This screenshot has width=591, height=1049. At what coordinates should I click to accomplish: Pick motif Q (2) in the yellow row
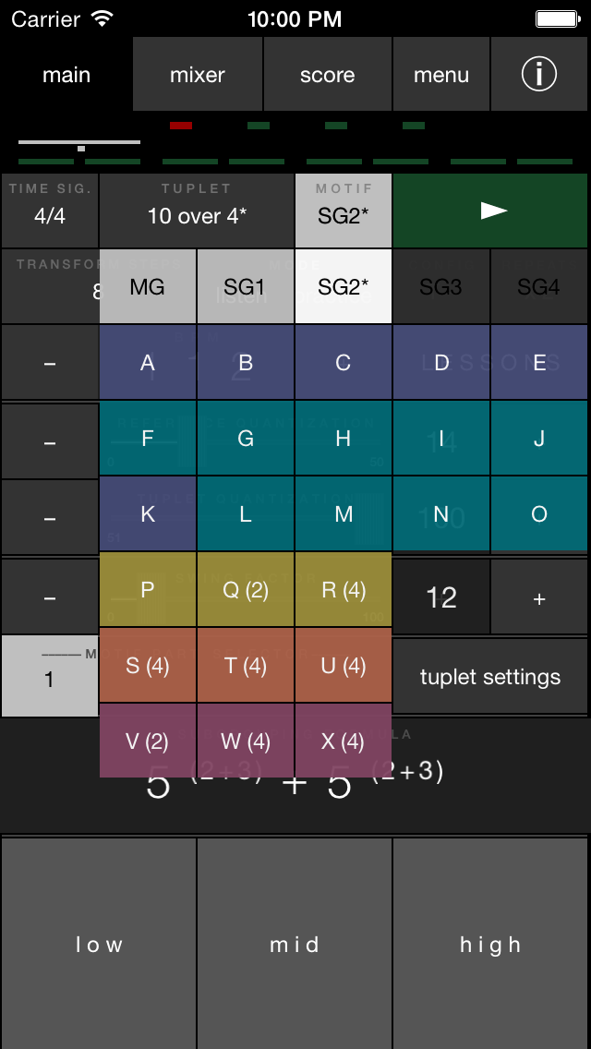pyautogui.click(x=246, y=590)
